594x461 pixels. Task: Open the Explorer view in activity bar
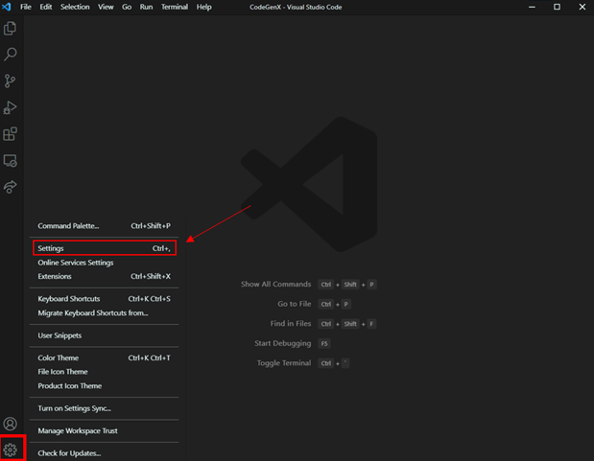(x=11, y=29)
